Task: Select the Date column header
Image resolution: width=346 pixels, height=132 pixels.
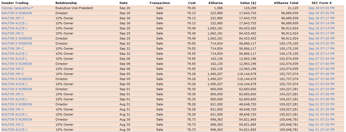Action: [124, 3]
